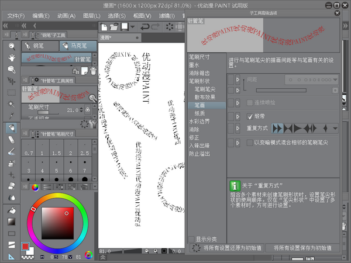Click the 间距 spacing value bar
Screen dimensions: 351x263
point(281,91)
